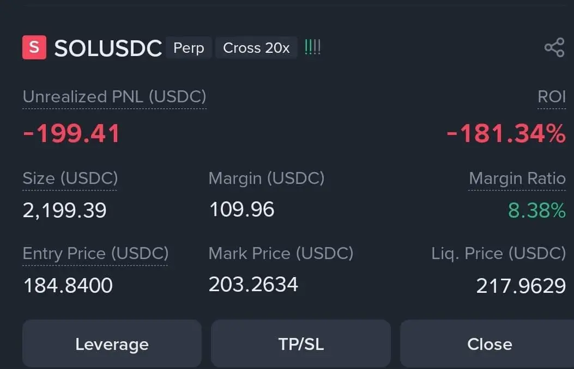574x369 pixels.
Task: Show Unrealized PNL (USDC) explanation
Action: (x=114, y=97)
